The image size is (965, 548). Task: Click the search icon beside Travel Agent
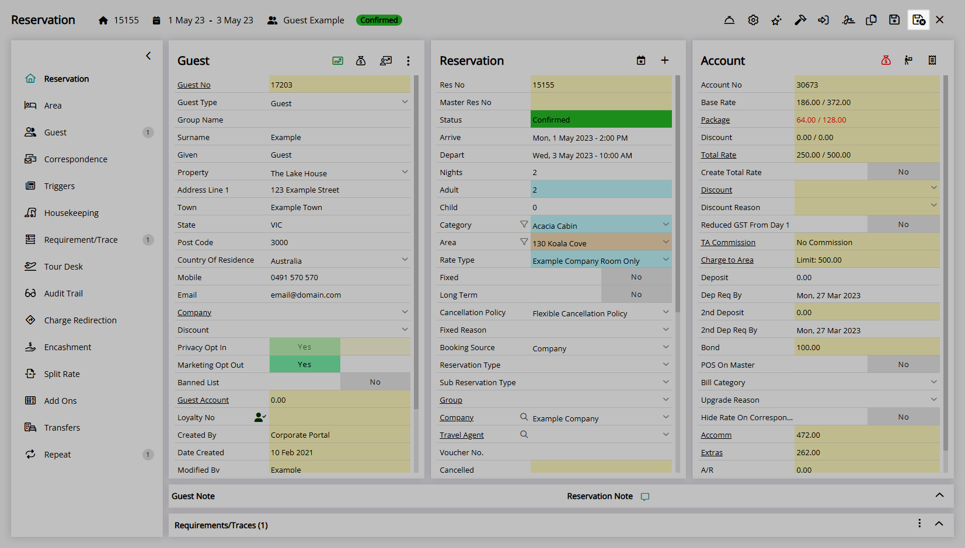point(524,434)
